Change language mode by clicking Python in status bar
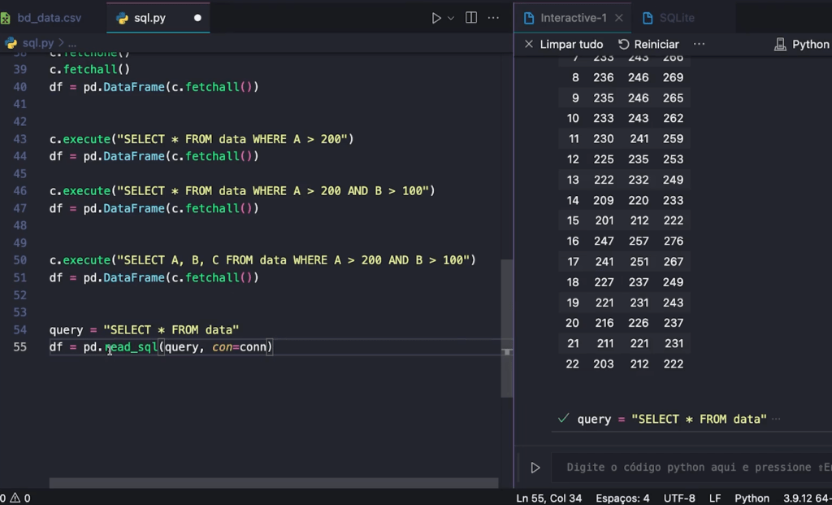 click(752, 497)
